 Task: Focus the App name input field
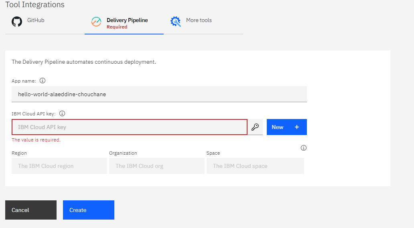tap(159, 94)
